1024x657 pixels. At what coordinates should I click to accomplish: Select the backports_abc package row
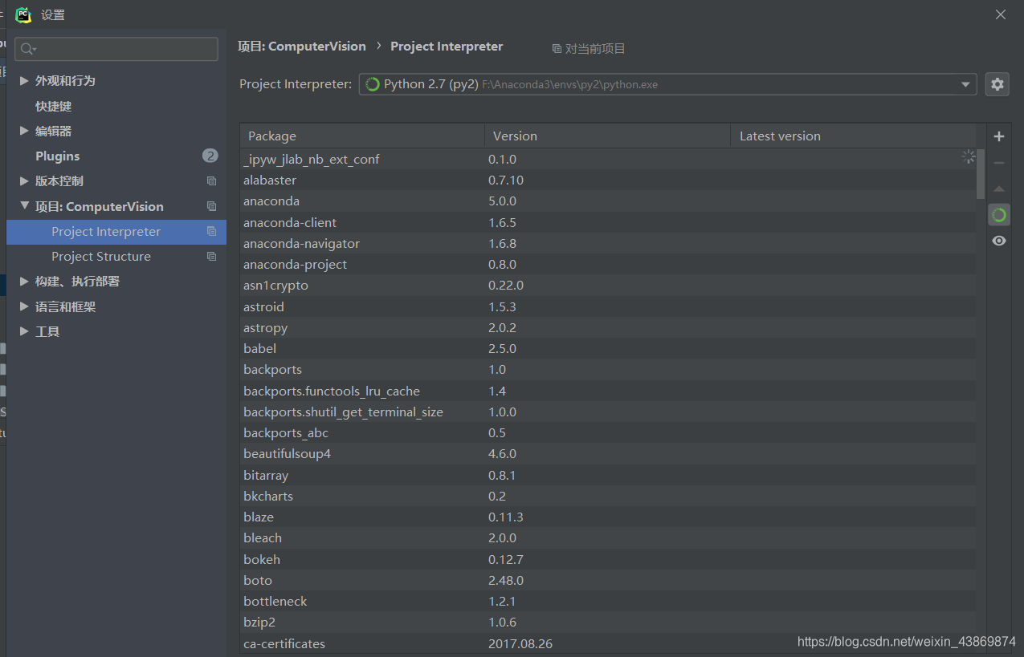[x=608, y=432]
